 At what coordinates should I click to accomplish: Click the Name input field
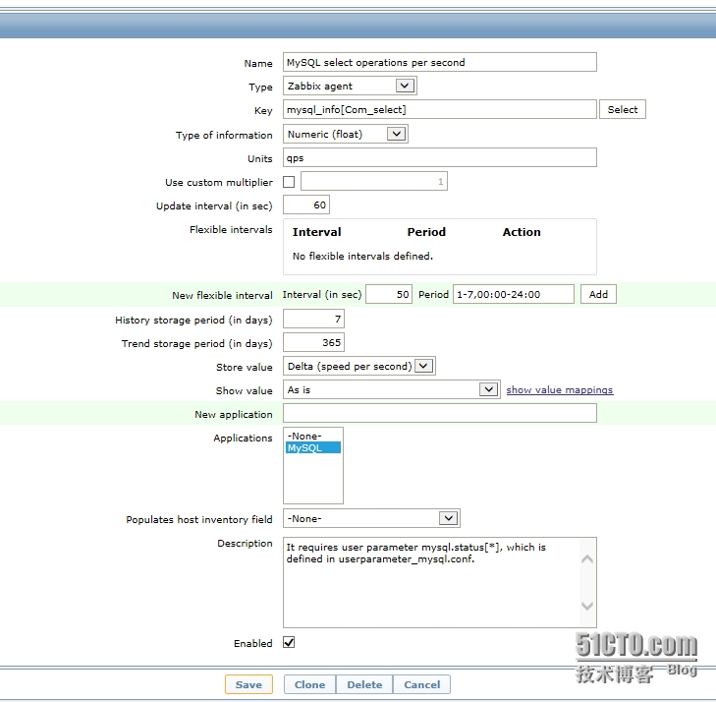[439, 62]
